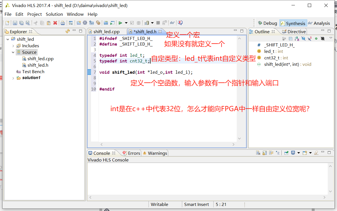Click the Print toolbar icon

(x=63, y=23)
